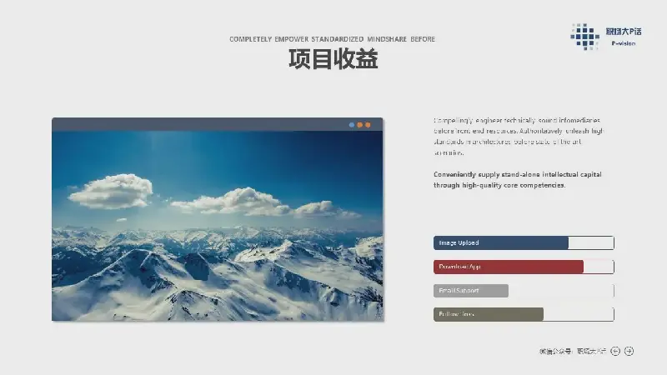Select the snowy mountain image

[x=217, y=225]
